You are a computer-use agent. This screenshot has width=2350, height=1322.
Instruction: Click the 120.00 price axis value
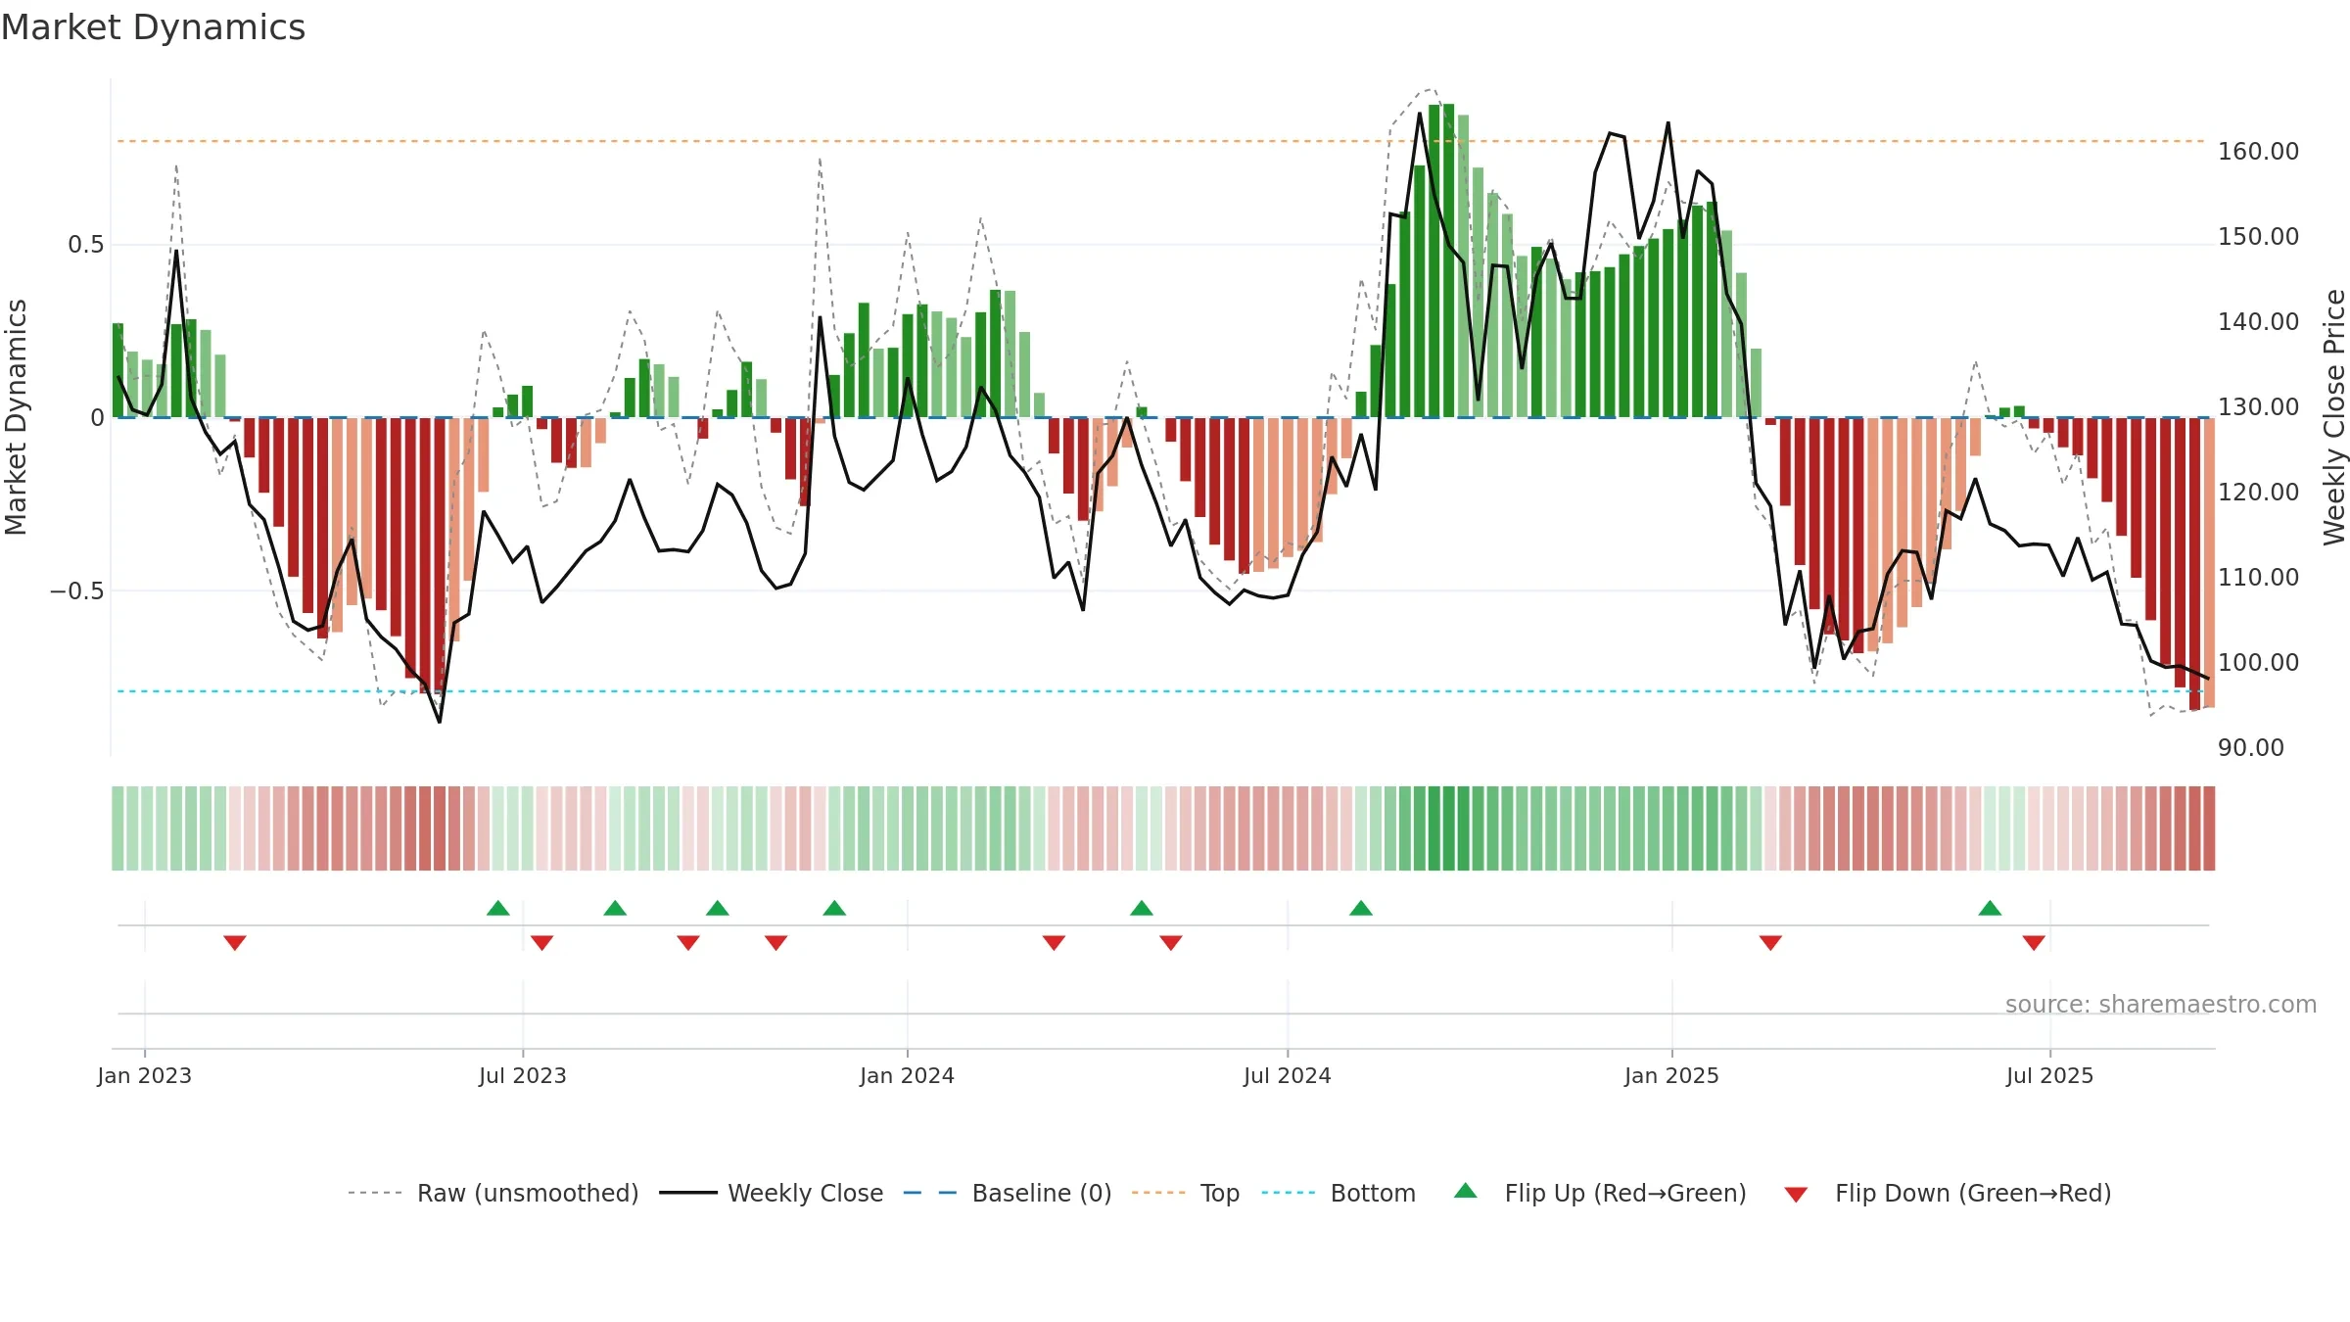coord(2259,492)
